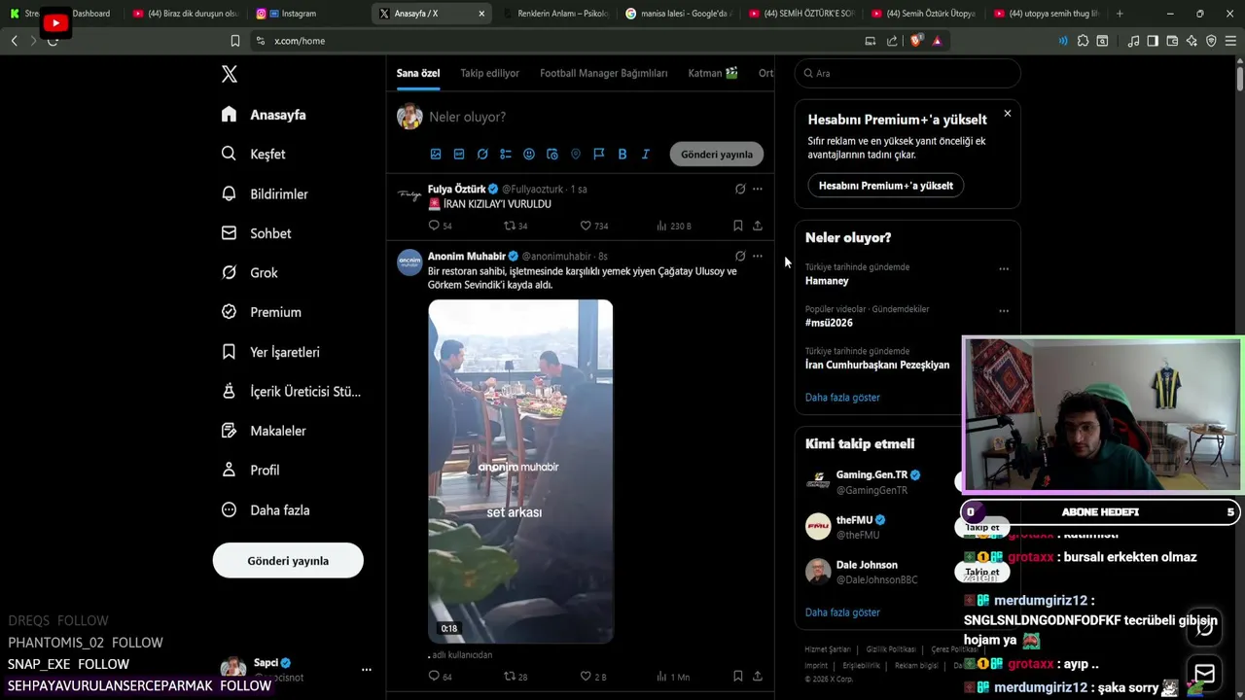This screenshot has height=700, width=1245.
Task: Like Anonim Muhabir's post
Action: [586, 676]
